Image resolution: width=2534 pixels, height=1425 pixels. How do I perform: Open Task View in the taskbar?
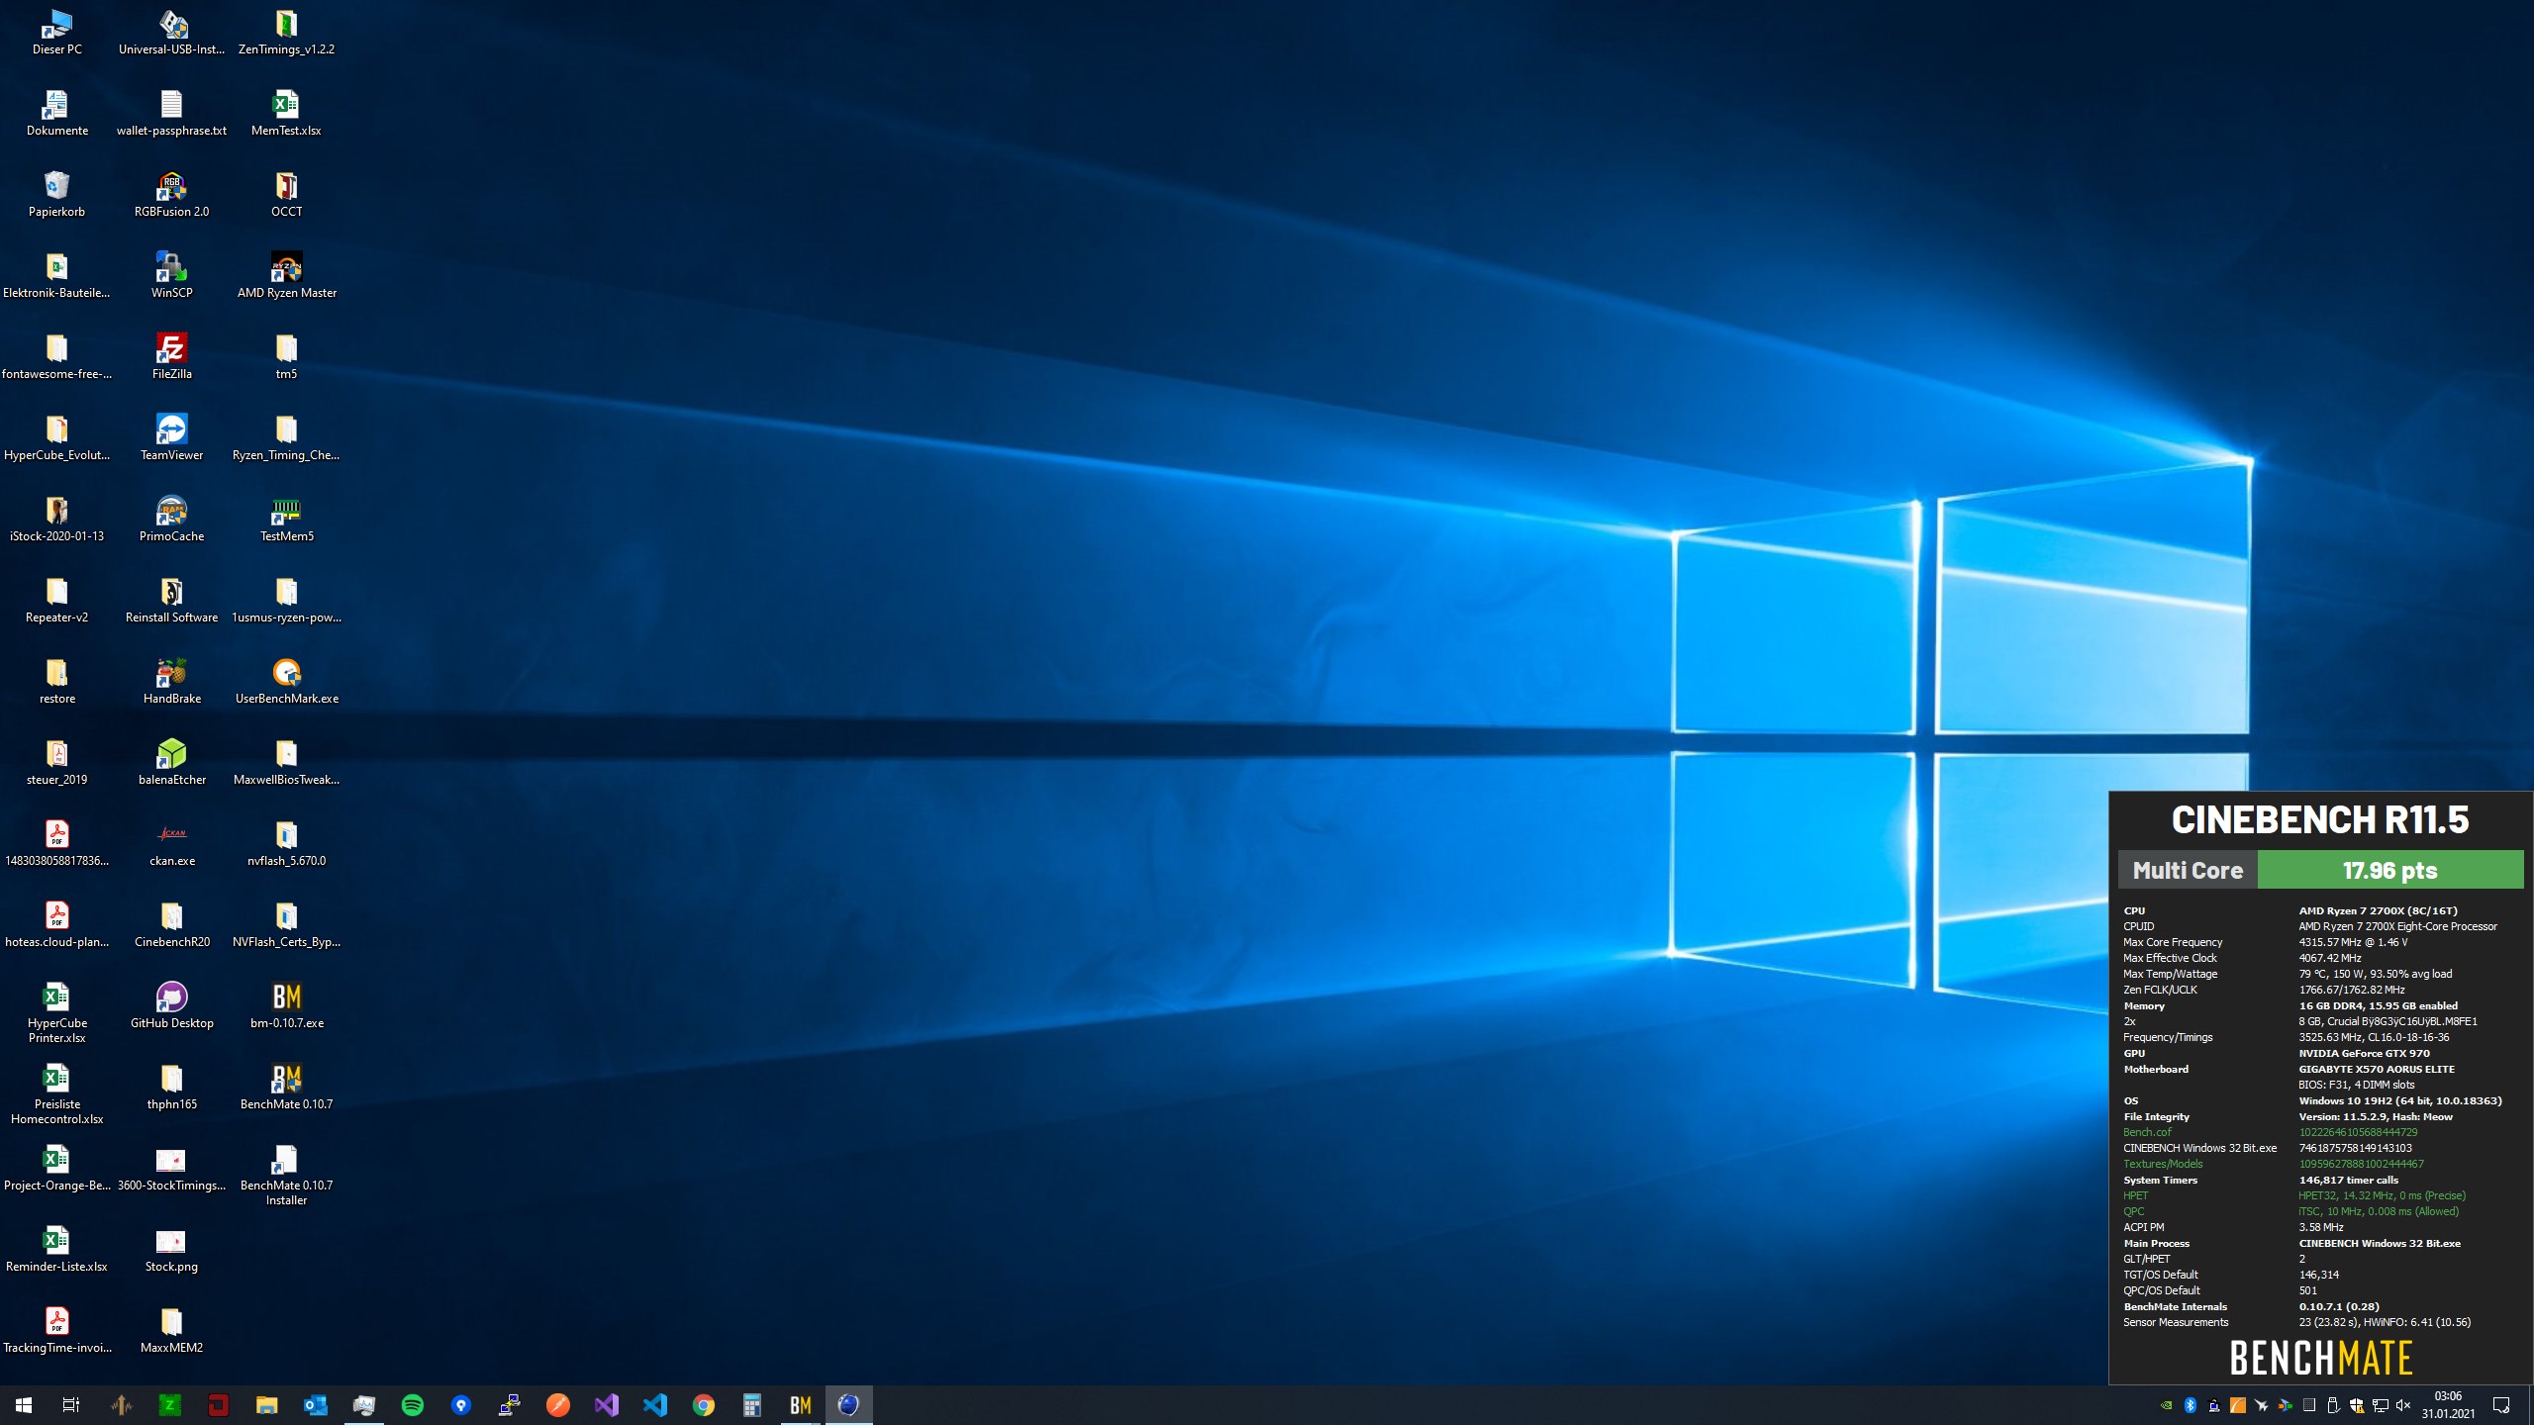pyautogui.click(x=71, y=1404)
